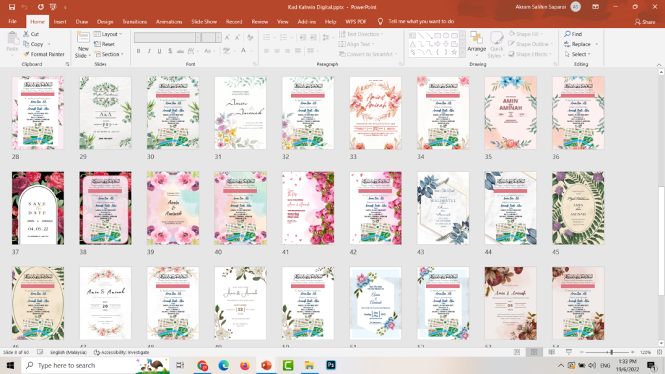Click the Save icon in title bar
The width and height of the screenshot is (665, 374).
click(x=12, y=6)
